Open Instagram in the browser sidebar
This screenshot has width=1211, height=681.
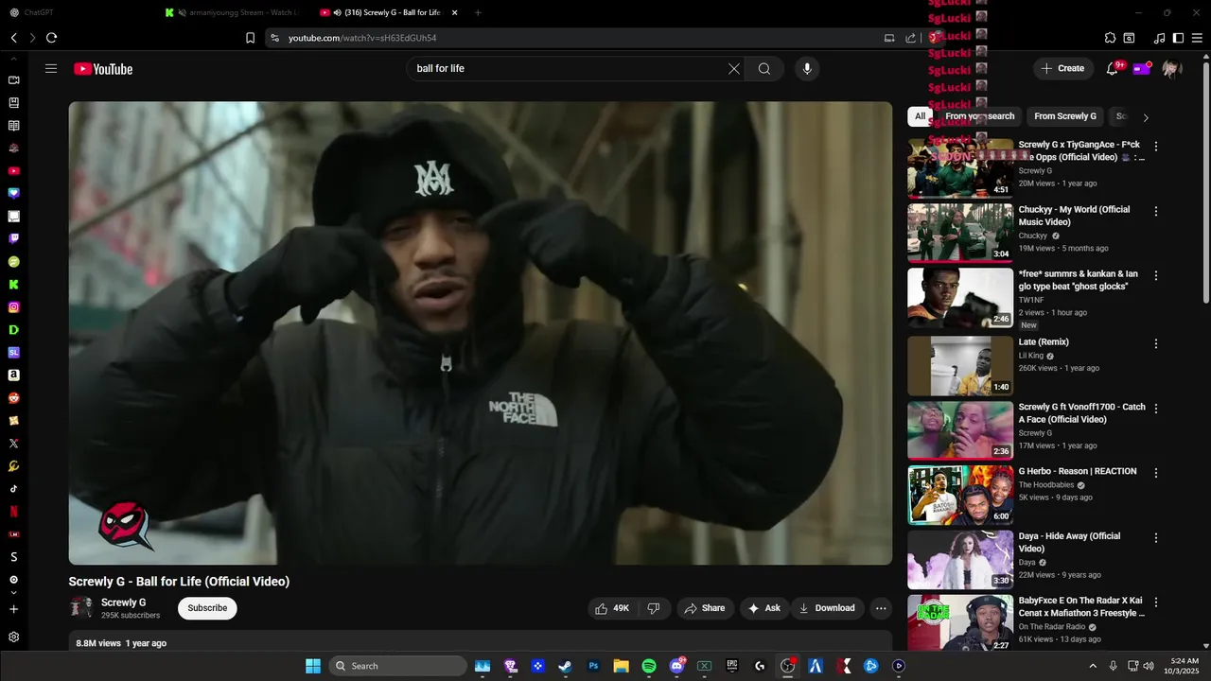(x=14, y=307)
